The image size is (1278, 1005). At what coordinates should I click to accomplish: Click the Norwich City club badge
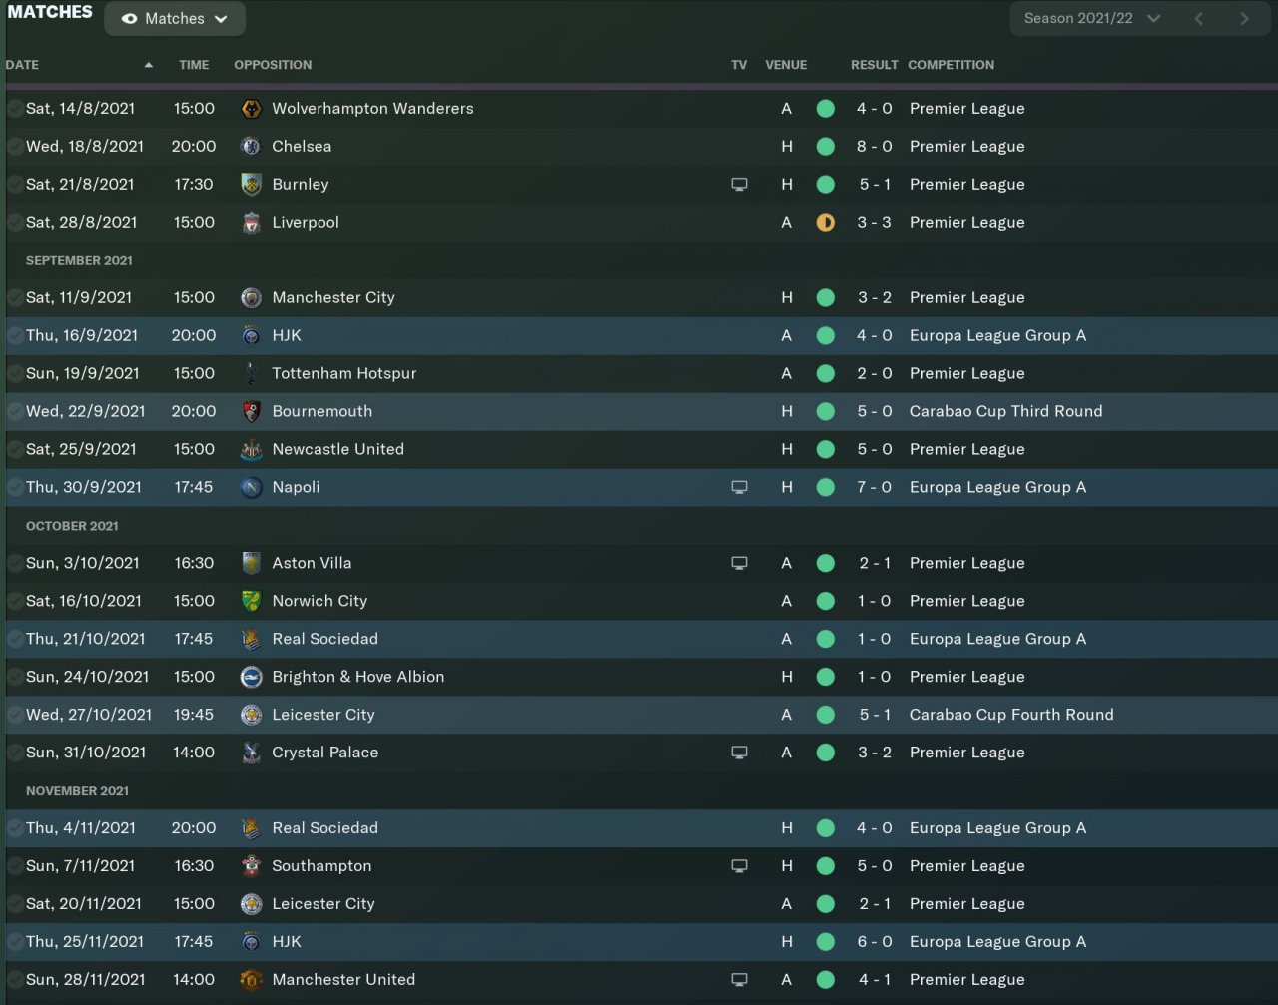pyautogui.click(x=252, y=602)
